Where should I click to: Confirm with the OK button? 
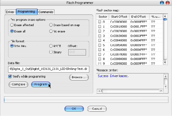click(74, 109)
